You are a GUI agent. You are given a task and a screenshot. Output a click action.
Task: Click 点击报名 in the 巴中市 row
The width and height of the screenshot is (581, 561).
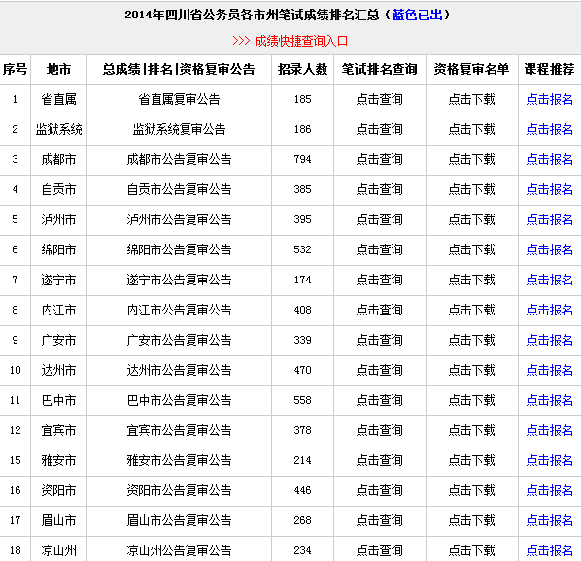tap(550, 400)
